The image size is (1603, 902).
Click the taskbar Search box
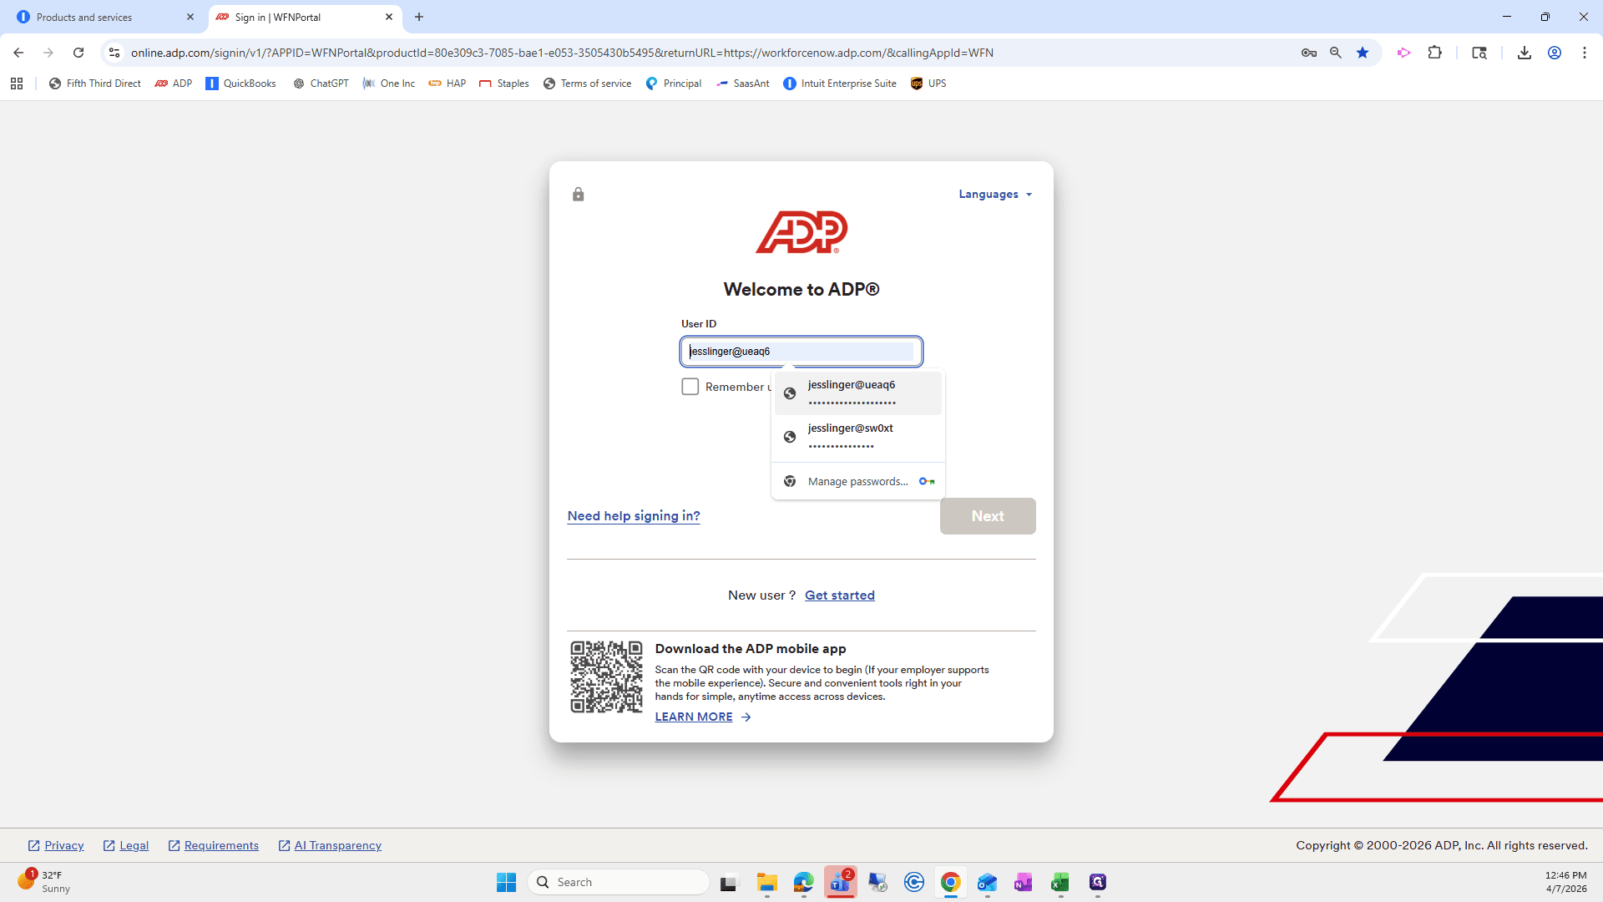[619, 882]
